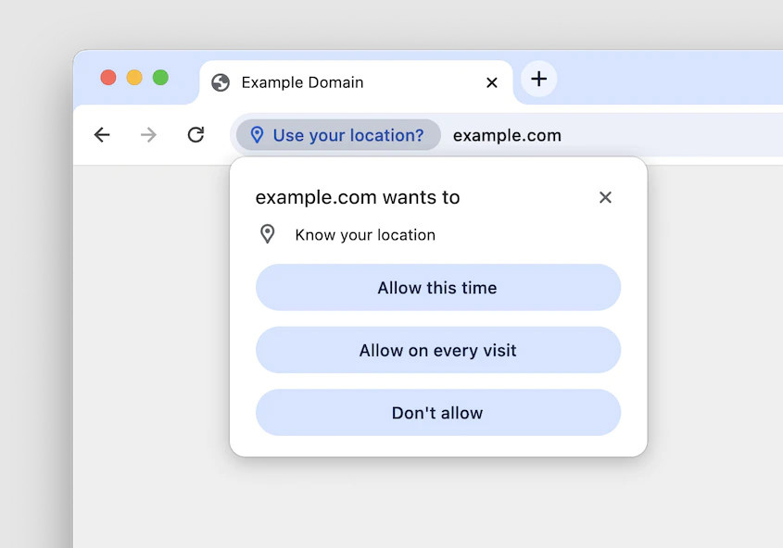Screen dimensions: 783x548
Task: Choose Allow this time
Action: pos(438,288)
